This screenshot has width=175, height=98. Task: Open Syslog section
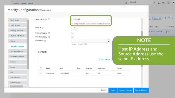17,41
